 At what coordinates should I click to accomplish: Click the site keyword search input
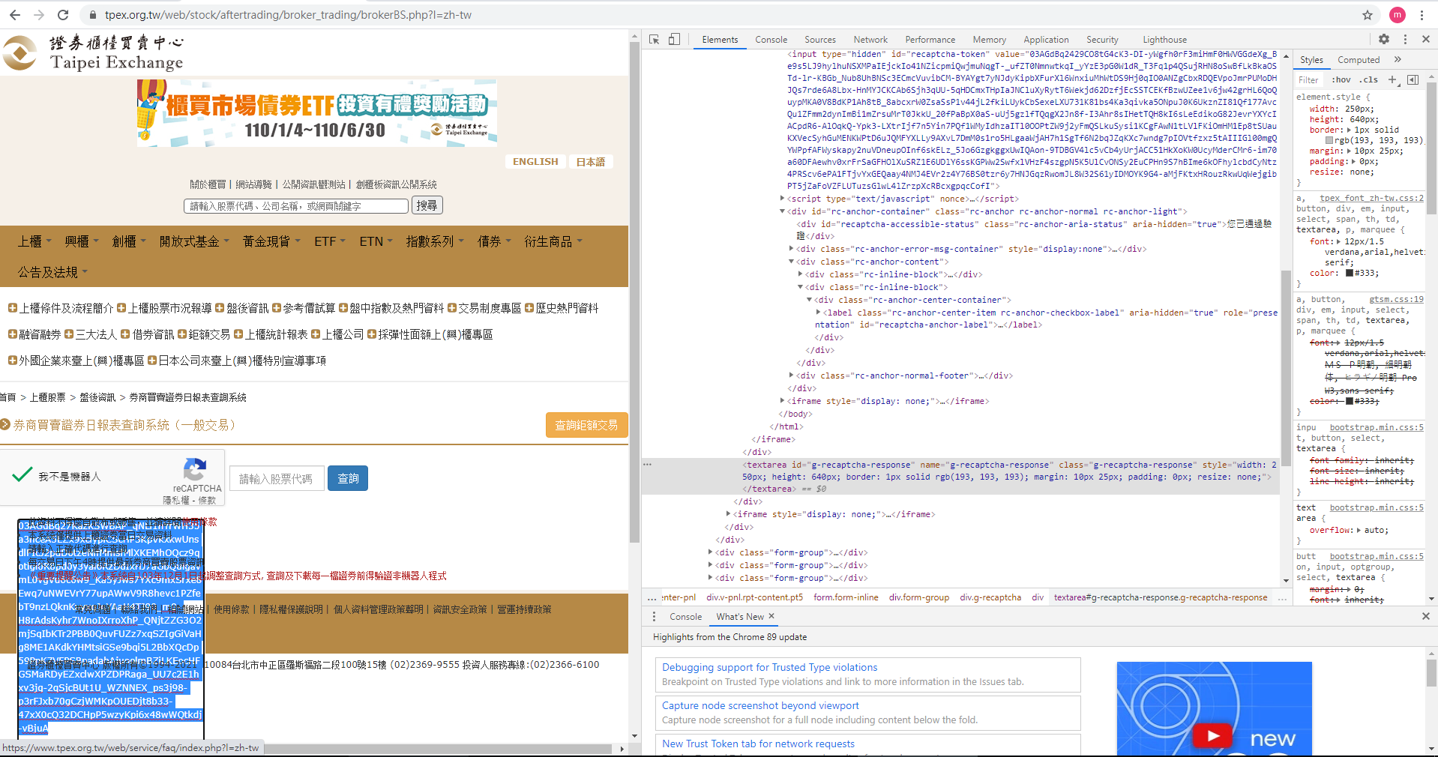point(296,205)
